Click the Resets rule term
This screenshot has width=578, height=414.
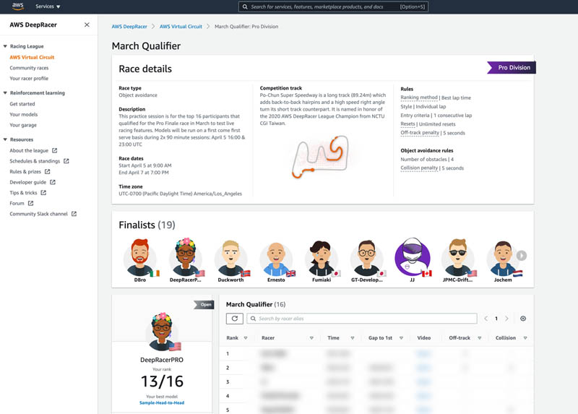click(x=407, y=124)
